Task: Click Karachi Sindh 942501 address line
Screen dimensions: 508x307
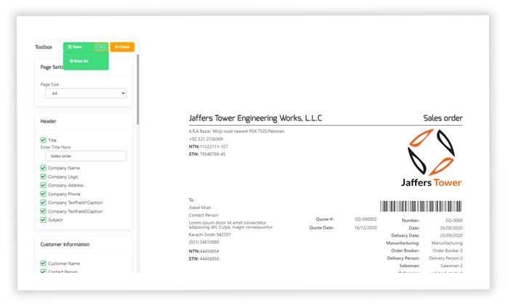Action: (209, 234)
